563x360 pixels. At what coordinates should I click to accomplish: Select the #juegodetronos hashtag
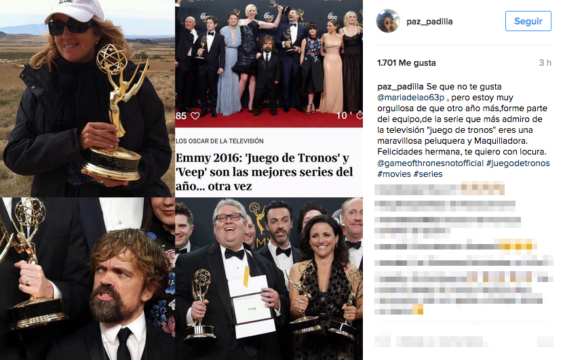click(x=518, y=163)
